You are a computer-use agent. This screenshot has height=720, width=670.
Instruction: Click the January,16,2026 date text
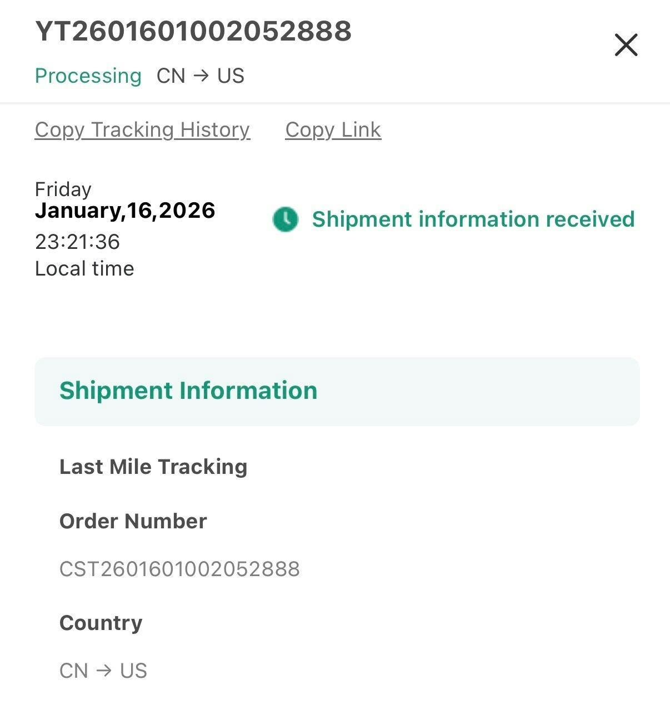pos(124,211)
